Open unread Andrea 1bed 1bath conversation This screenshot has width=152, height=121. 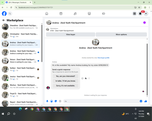click(x=20, y=52)
